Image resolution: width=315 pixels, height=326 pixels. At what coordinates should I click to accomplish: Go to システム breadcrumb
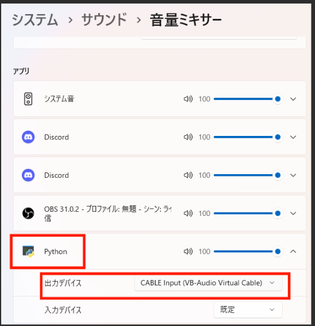(x=35, y=20)
